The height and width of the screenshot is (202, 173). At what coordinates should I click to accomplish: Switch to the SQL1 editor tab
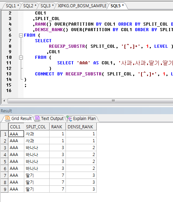coord(12,6)
